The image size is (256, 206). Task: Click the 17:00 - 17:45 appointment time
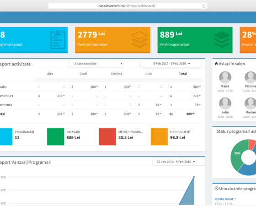coord(224,204)
